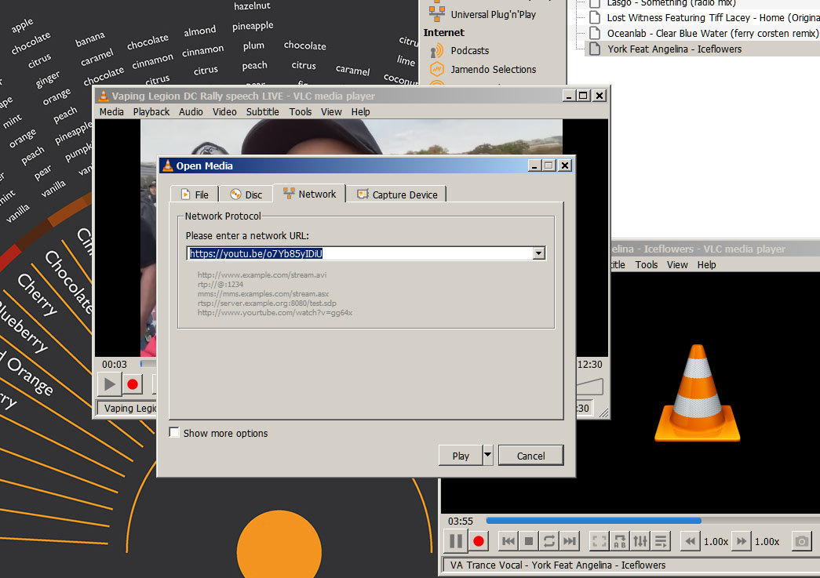The height and width of the screenshot is (578, 820).
Task: Expand the network URL history dropdown
Action: [538, 253]
